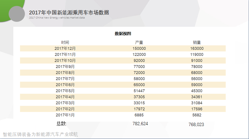
Task: Select the 2017年9月 row label
Action: 65,67
